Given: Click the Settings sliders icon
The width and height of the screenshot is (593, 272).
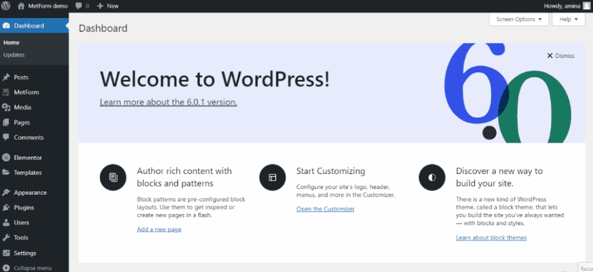Looking at the screenshot, I should 6,253.
